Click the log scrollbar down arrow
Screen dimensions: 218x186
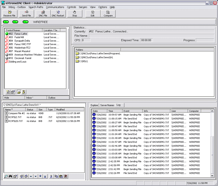tap(212, 175)
